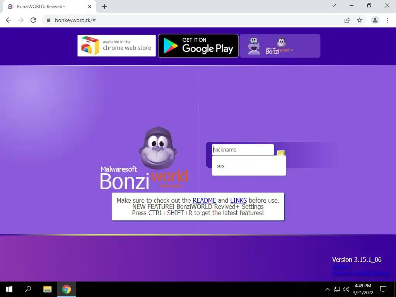Open the network status tray icon
396x297 pixels.
[x=337, y=289]
